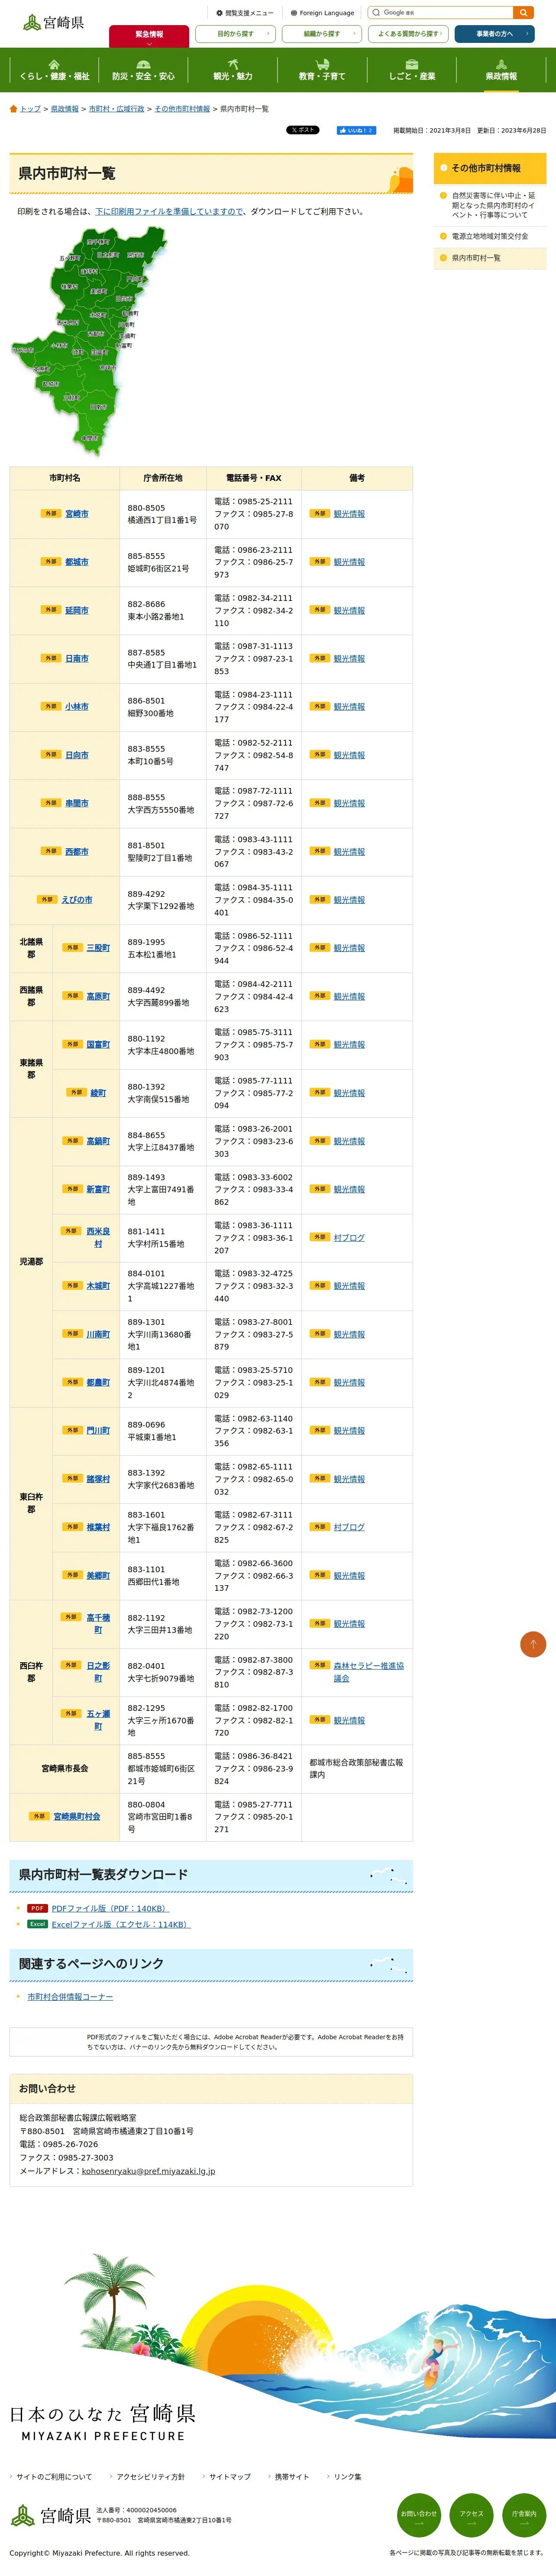
Task: Expand 閲覧支援メニュー accessibility menu
Action: (x=245, y=13)
